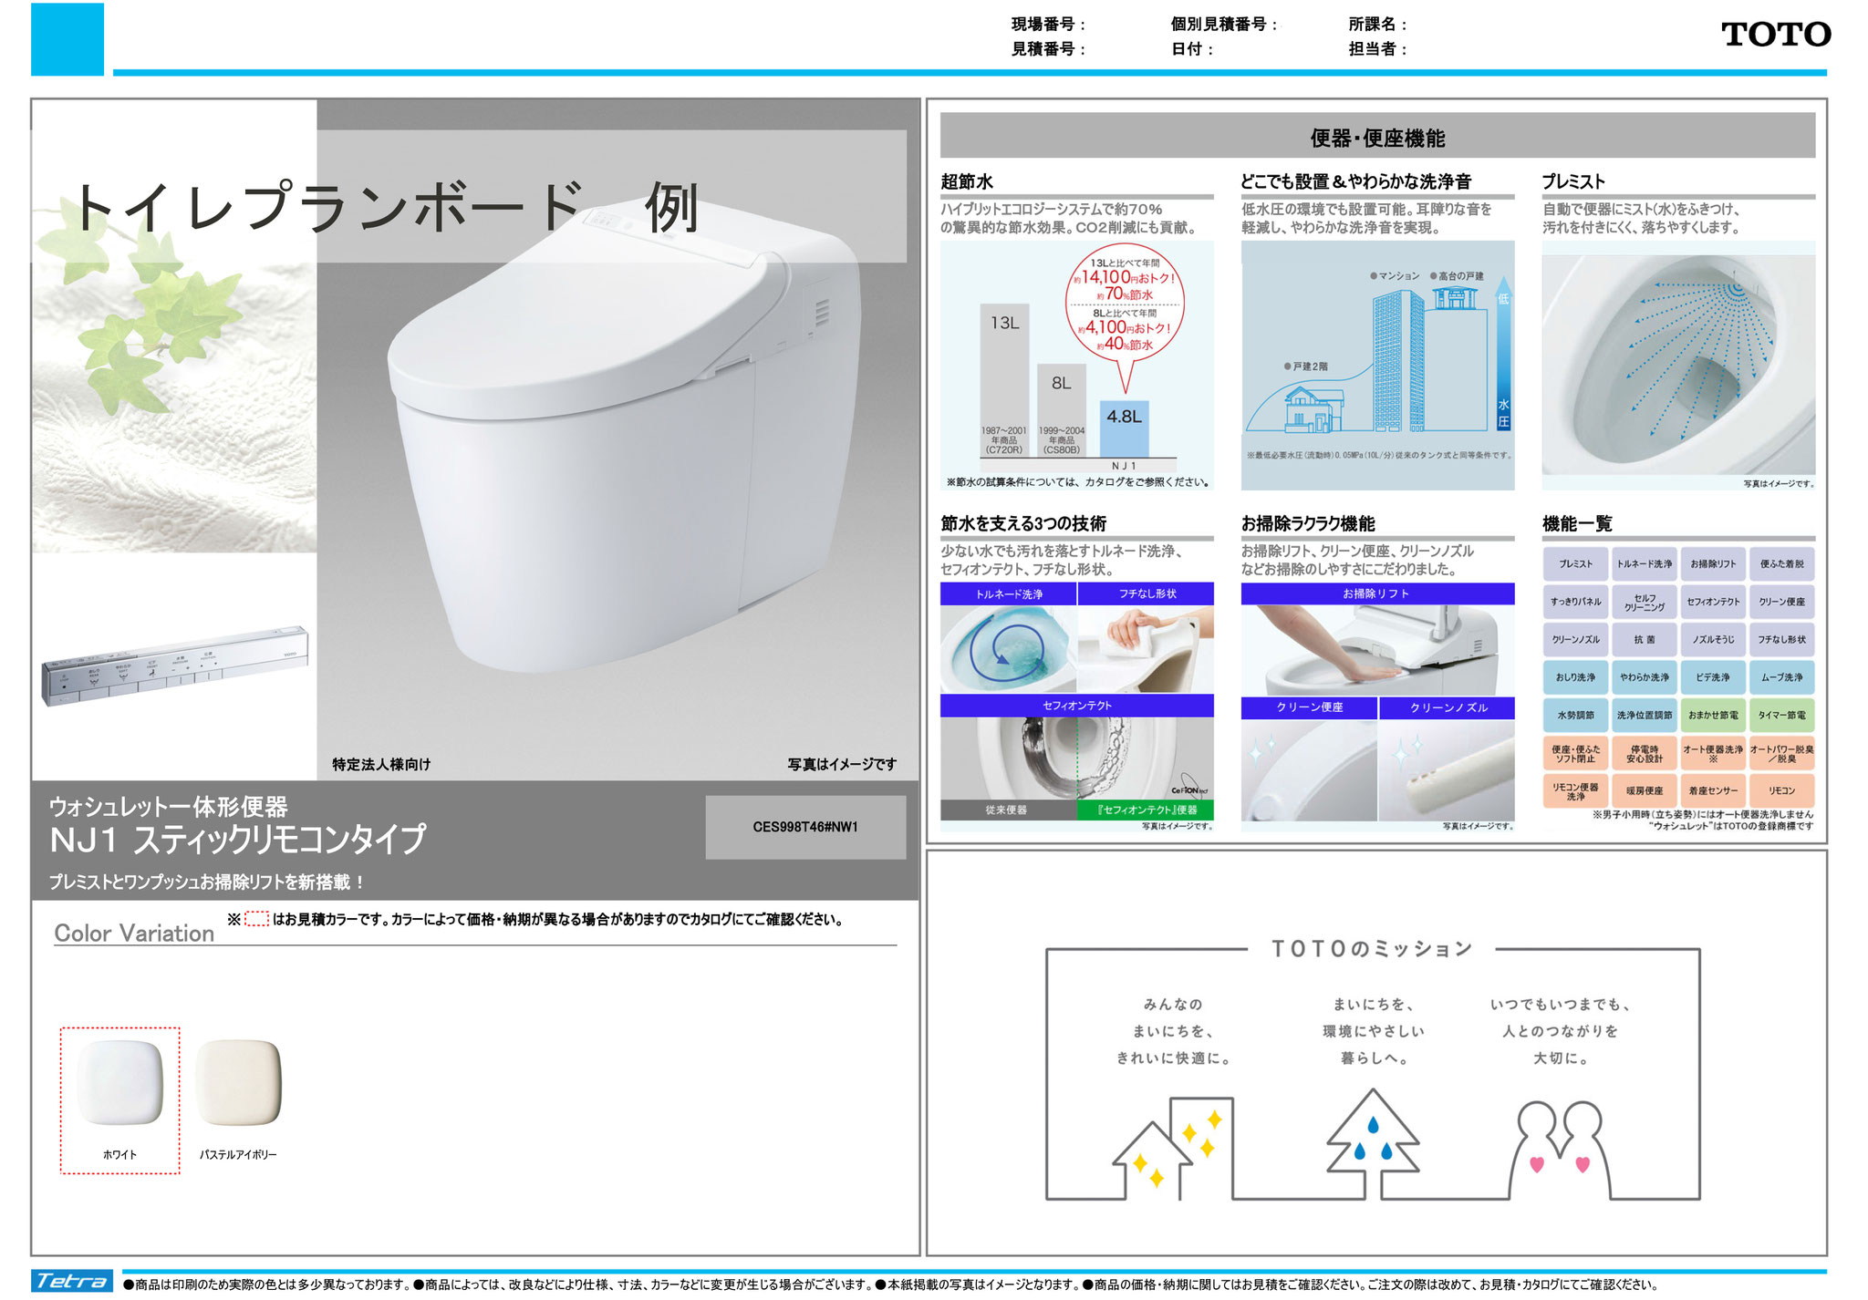Click the お掃除ラクラク機能 heading
Screen dimensions: 1868x1300
pyautogui.click(x=1308, y=523)
